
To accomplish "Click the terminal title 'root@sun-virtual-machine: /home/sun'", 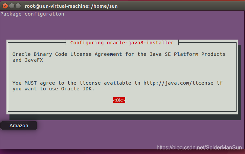I will tap(71, 6).
